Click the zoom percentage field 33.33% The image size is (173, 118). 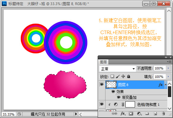click(8, 114)
